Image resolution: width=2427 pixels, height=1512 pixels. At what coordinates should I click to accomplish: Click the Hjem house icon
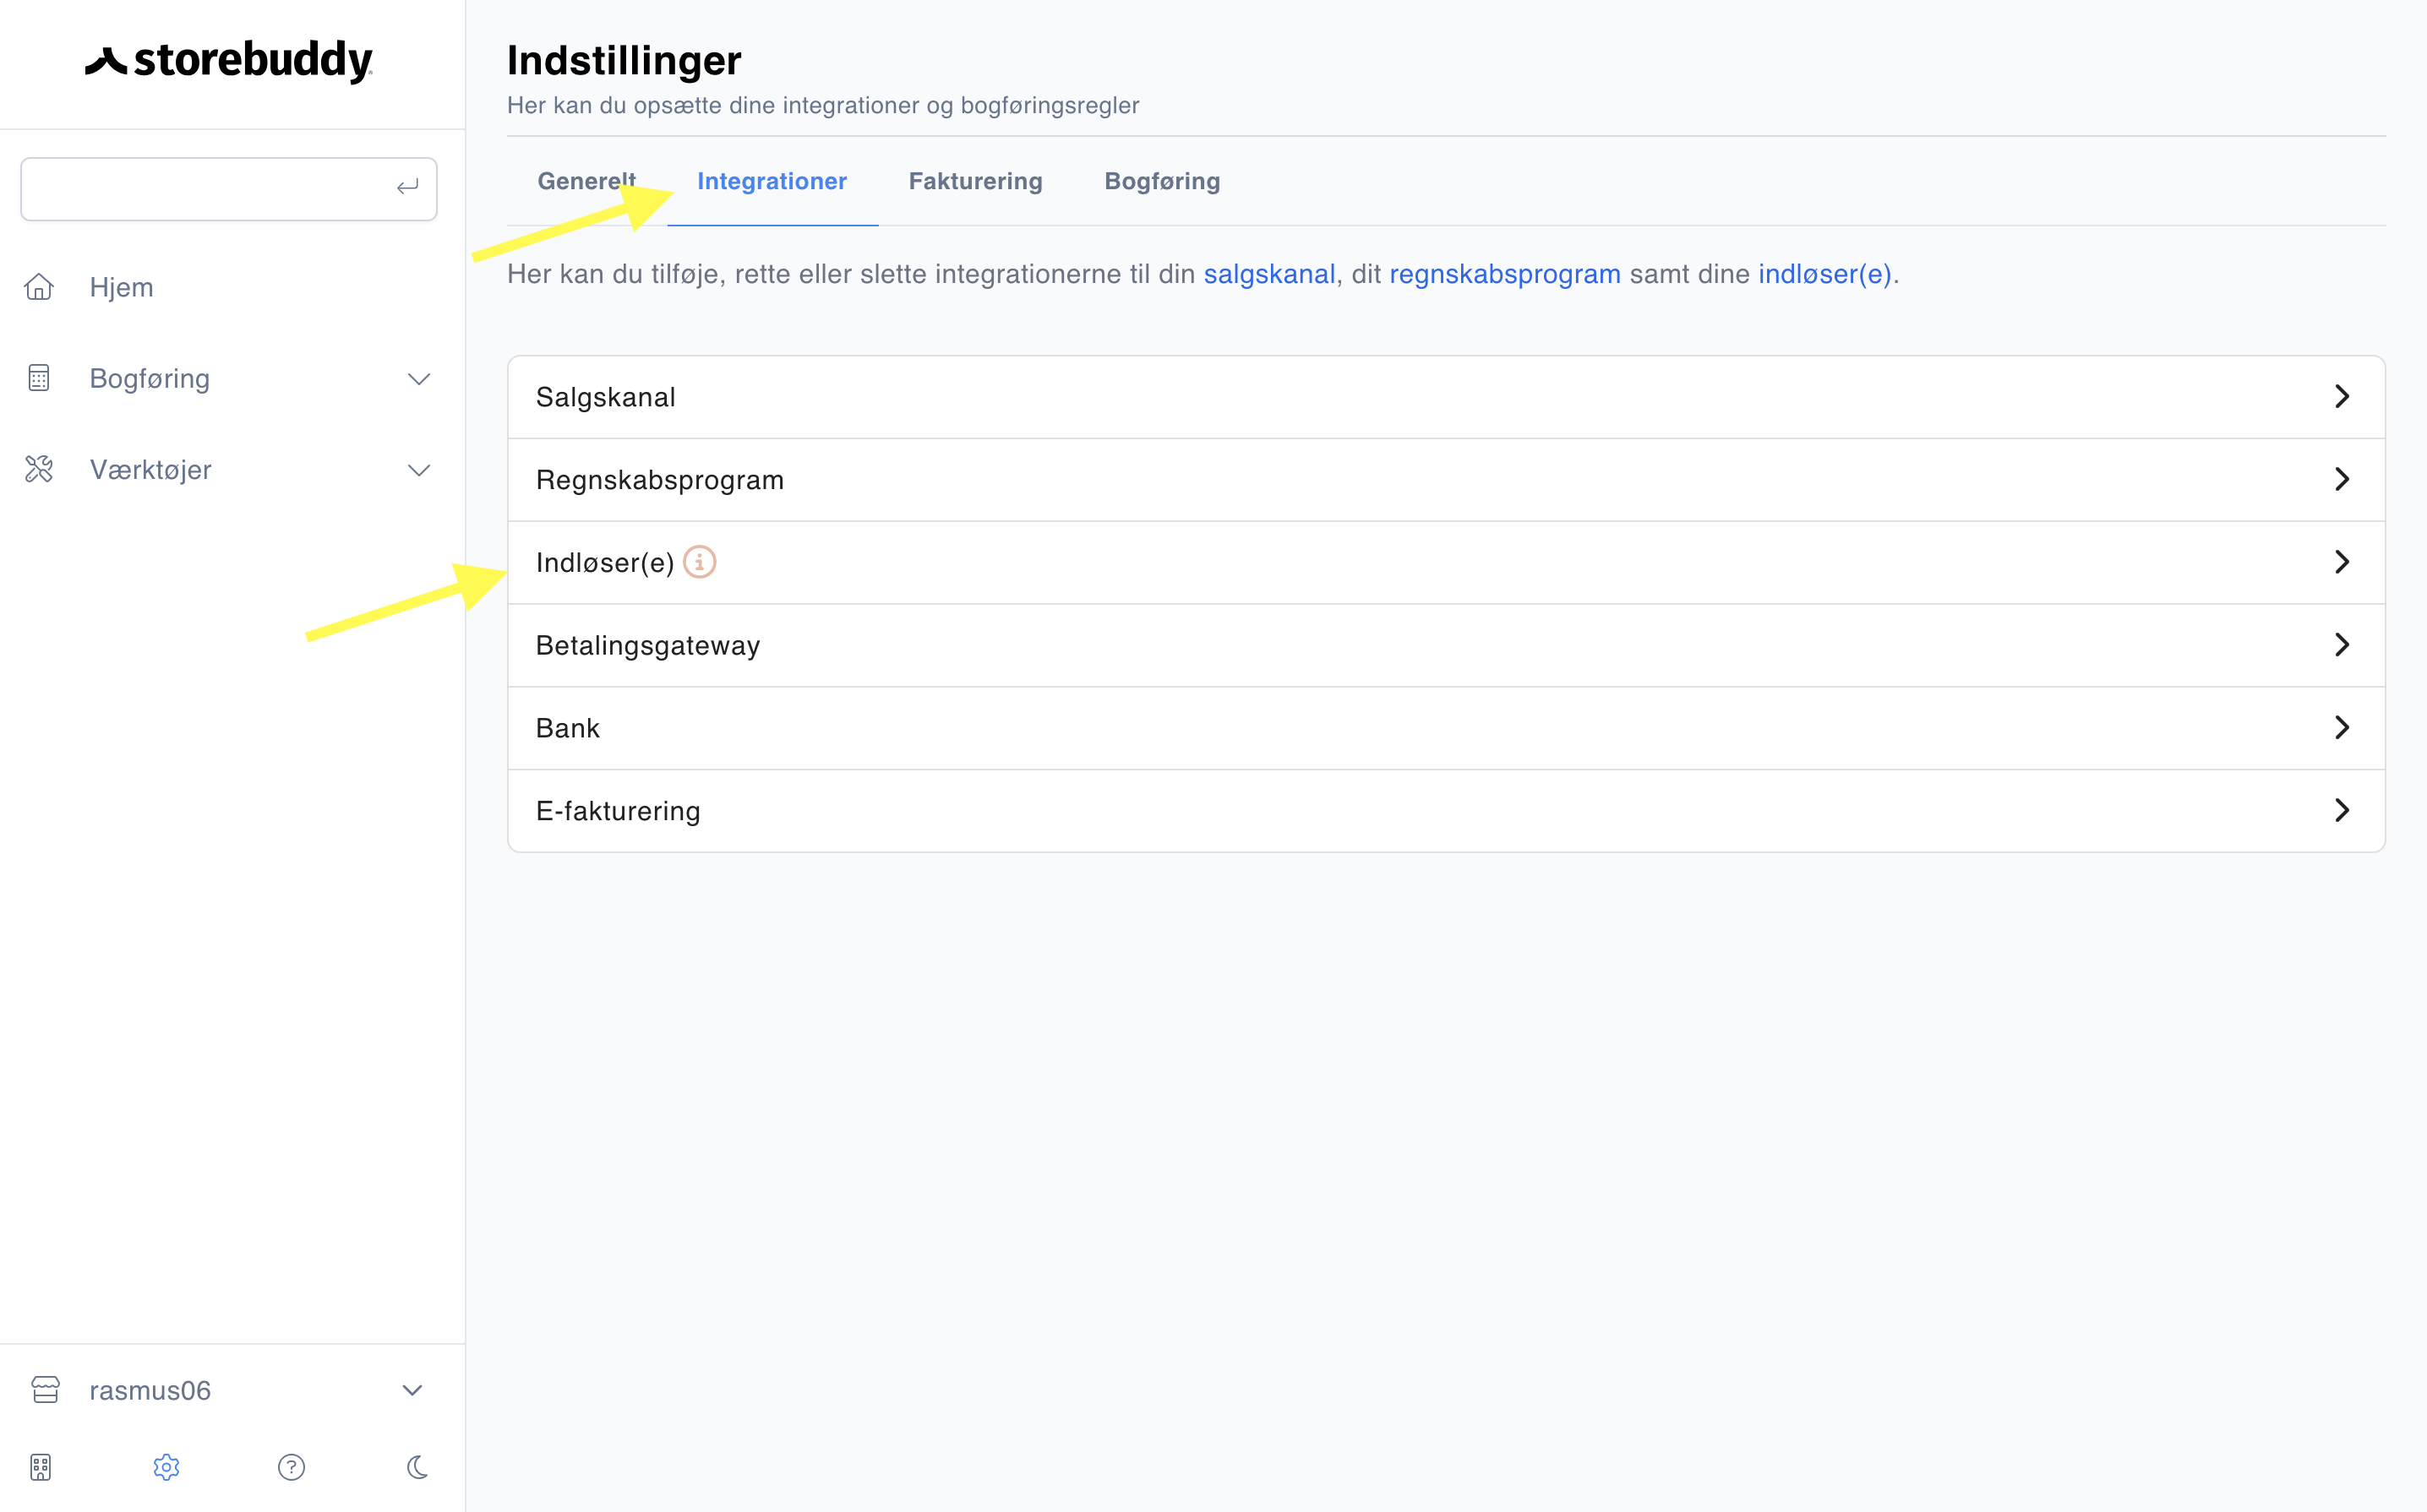(39, 287)
